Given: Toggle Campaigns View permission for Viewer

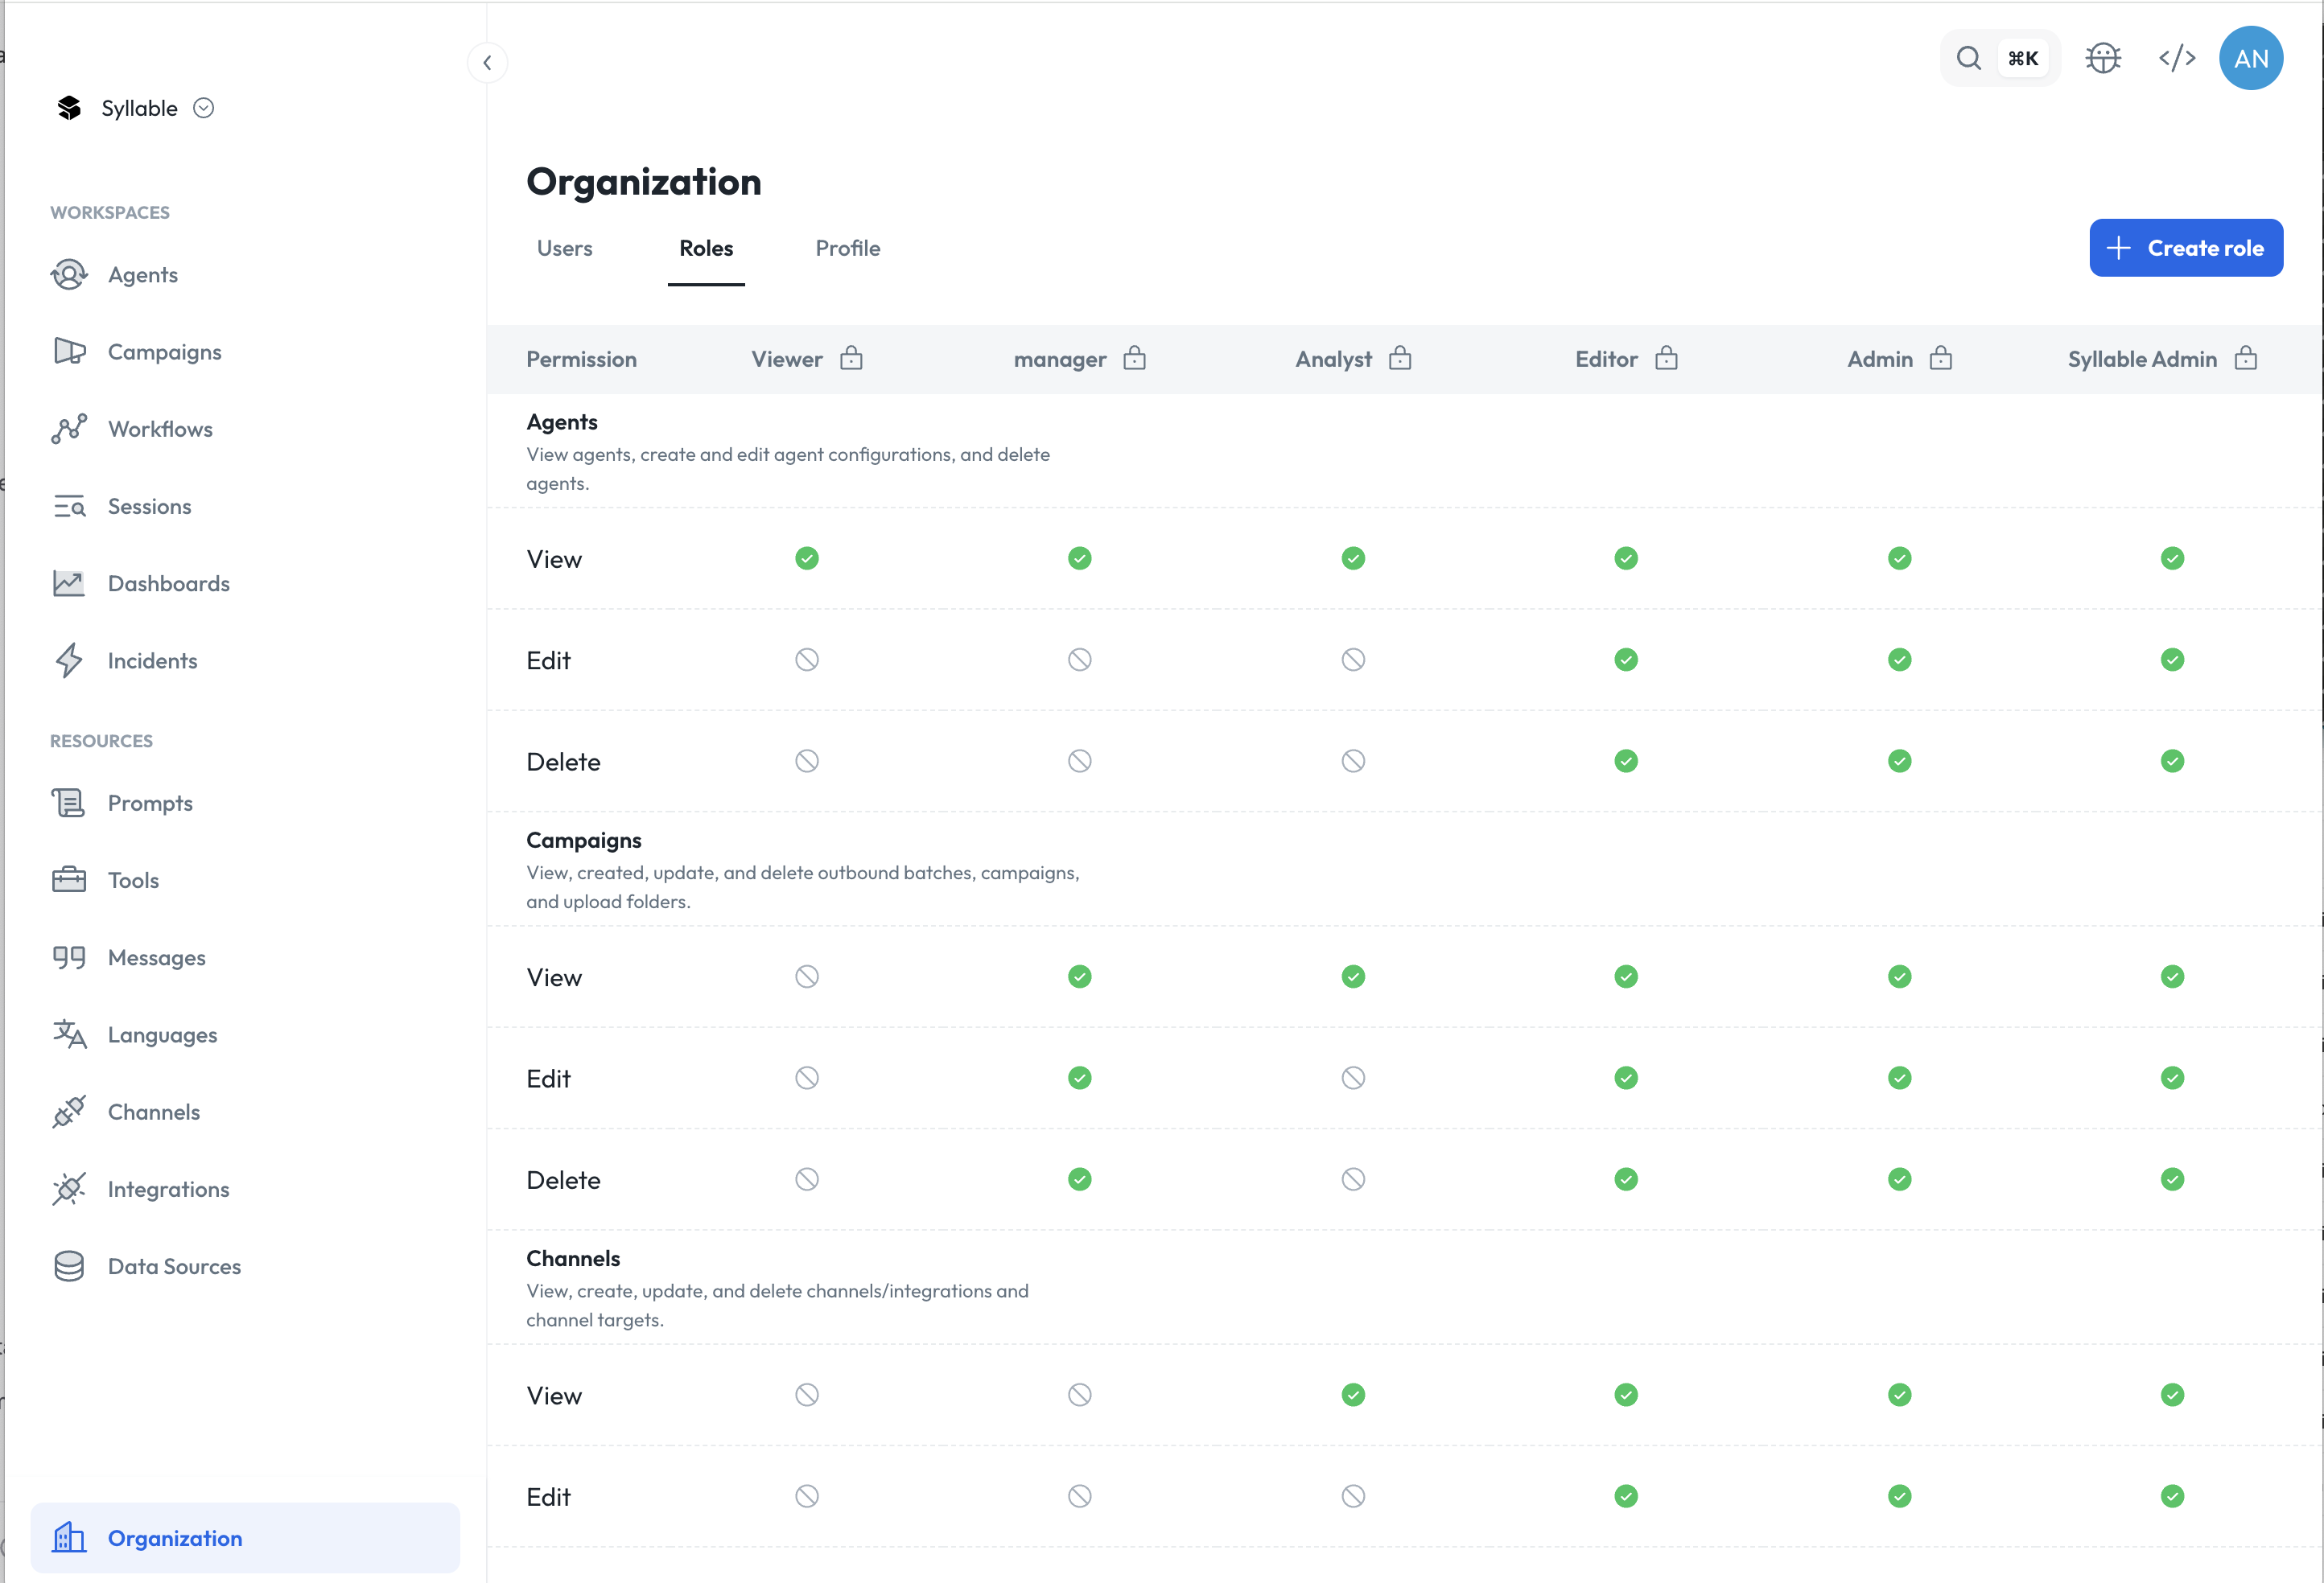Looking at the screenshot, I should [x=807, y=977].
